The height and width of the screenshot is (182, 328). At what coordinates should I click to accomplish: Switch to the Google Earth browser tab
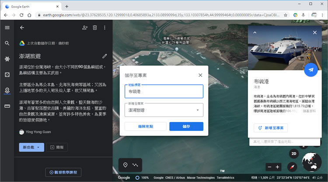[x=31, y=6]
